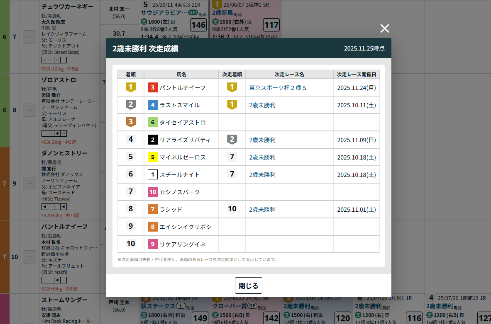
Task: Click the silver 2nd place badge beside ラストスマイル
Action: pyautogui.click(x=131, y=105)
